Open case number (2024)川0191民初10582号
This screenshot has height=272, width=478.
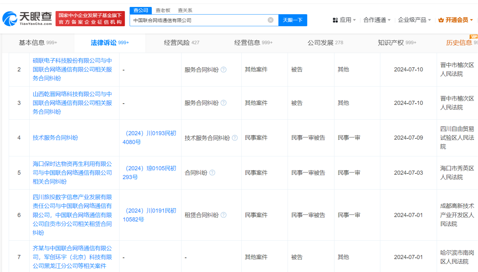(149, 215)
